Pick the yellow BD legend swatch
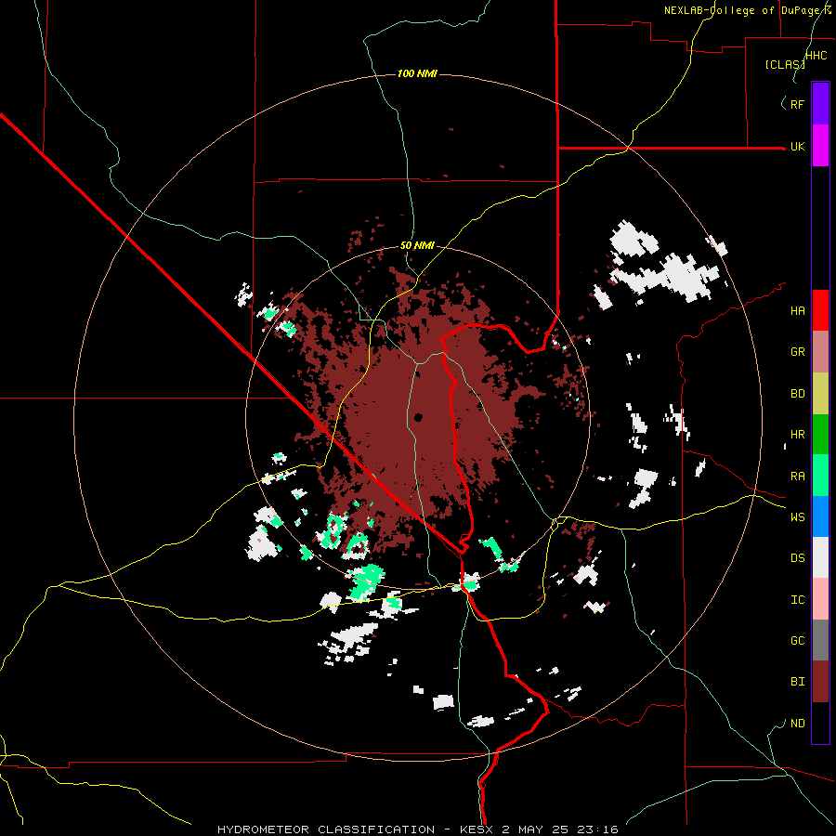The height and width of the screenshot is (836, 836). click(820, 393)
